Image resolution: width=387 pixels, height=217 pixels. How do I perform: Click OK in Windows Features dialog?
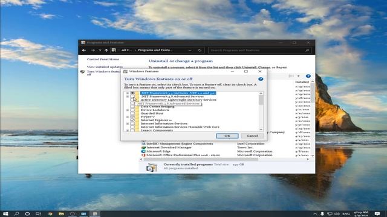point(227,136)
